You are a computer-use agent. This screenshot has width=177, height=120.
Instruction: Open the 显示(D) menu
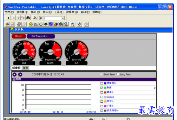coord(47,12)
